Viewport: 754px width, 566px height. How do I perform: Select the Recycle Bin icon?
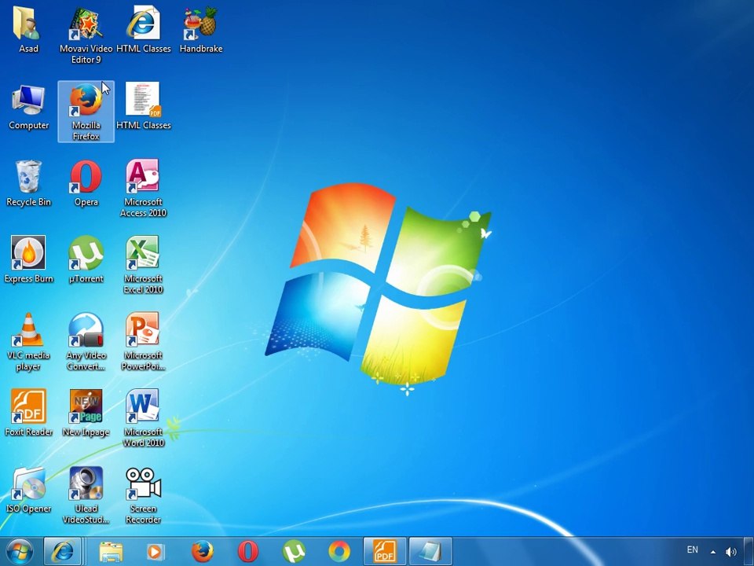pyautogui.click(x=28, y=183)
